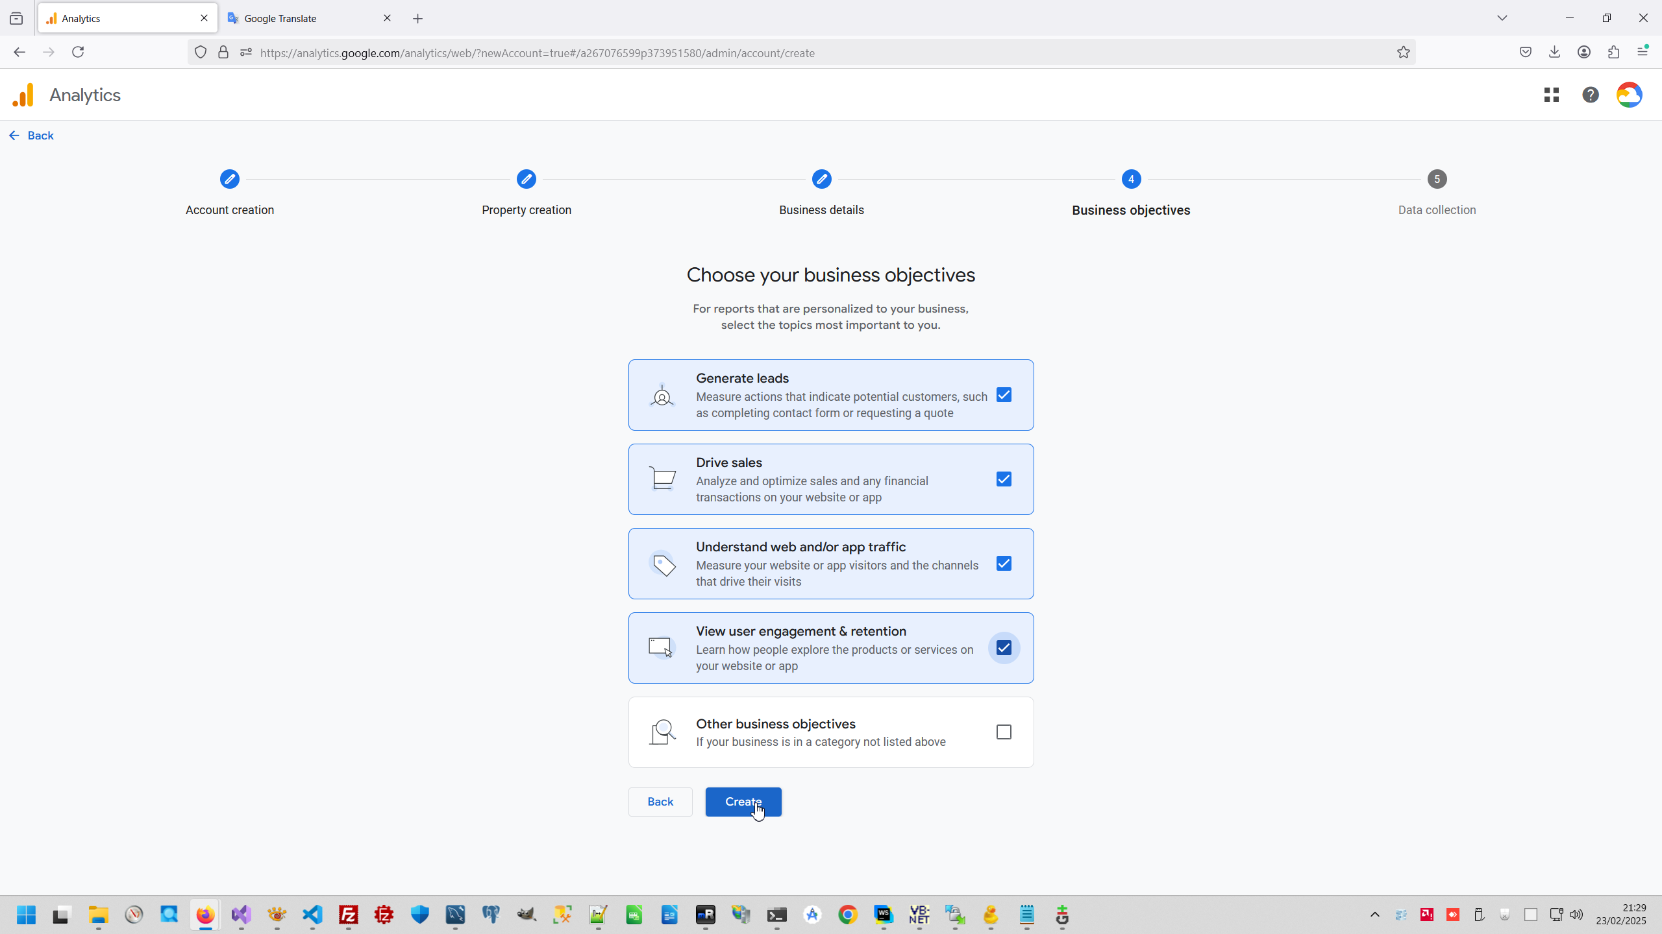Open the Analytics help icon

(1591, 95)
